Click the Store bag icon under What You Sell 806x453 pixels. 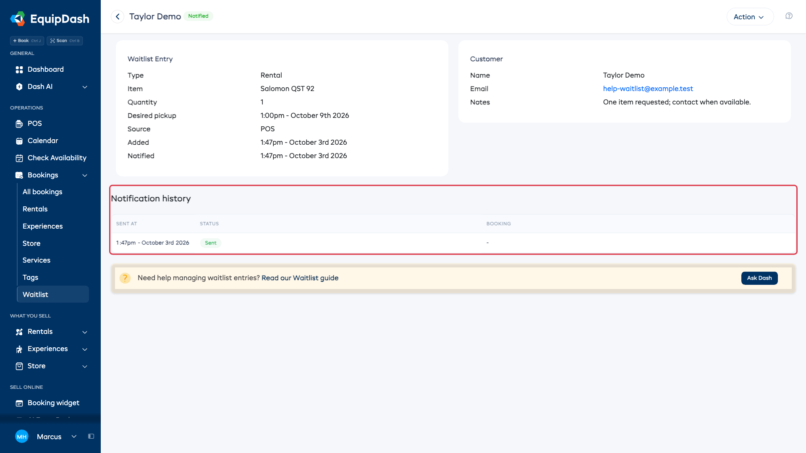tap(19, 366)
